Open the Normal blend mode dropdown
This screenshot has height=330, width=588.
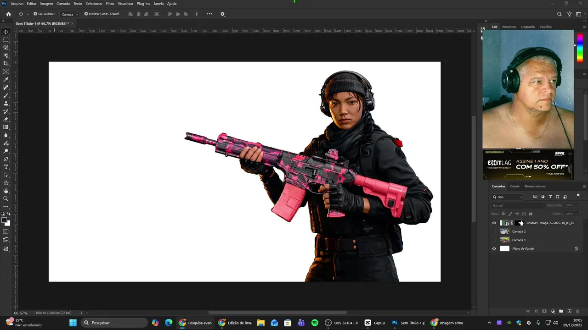click(518, 205)
